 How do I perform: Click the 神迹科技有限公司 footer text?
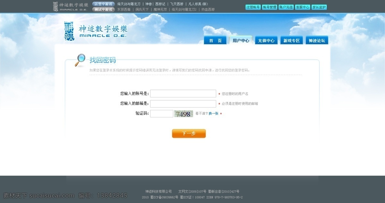tap(158, 191)
